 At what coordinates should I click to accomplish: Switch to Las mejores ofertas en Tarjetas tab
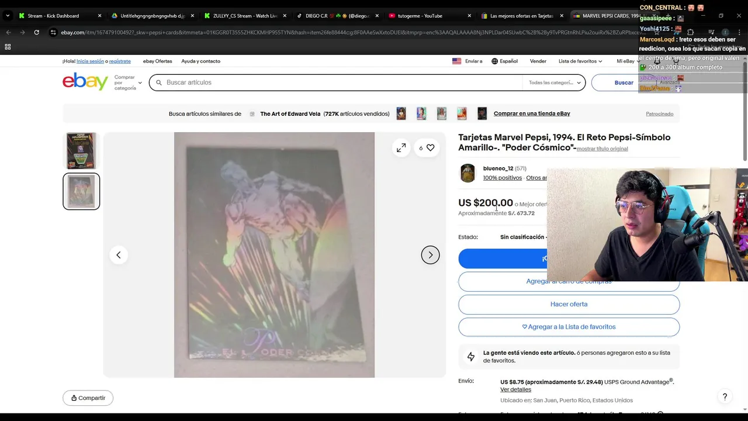click(521, 16)
